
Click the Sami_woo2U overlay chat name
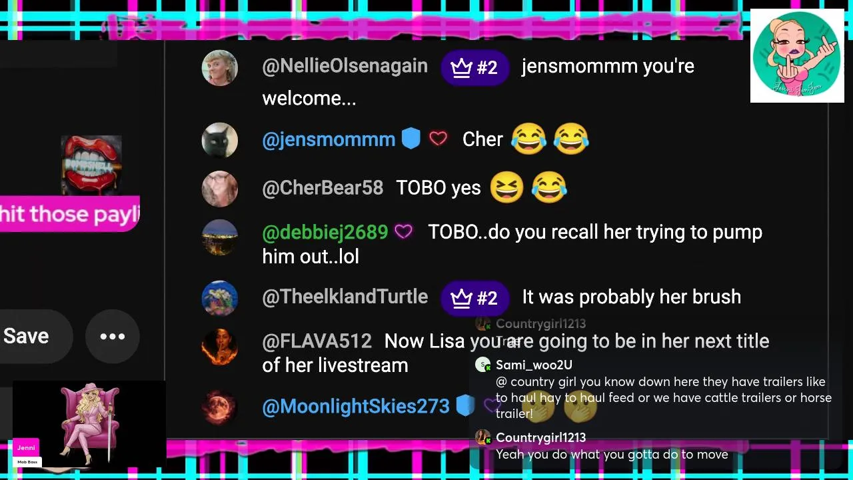(x=534, y=365)
